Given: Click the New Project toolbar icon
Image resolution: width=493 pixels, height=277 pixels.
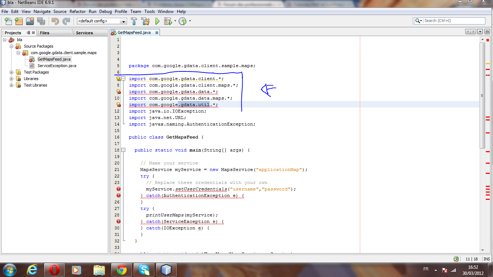Looking at the screenshot, I should (x=19, y=21).
